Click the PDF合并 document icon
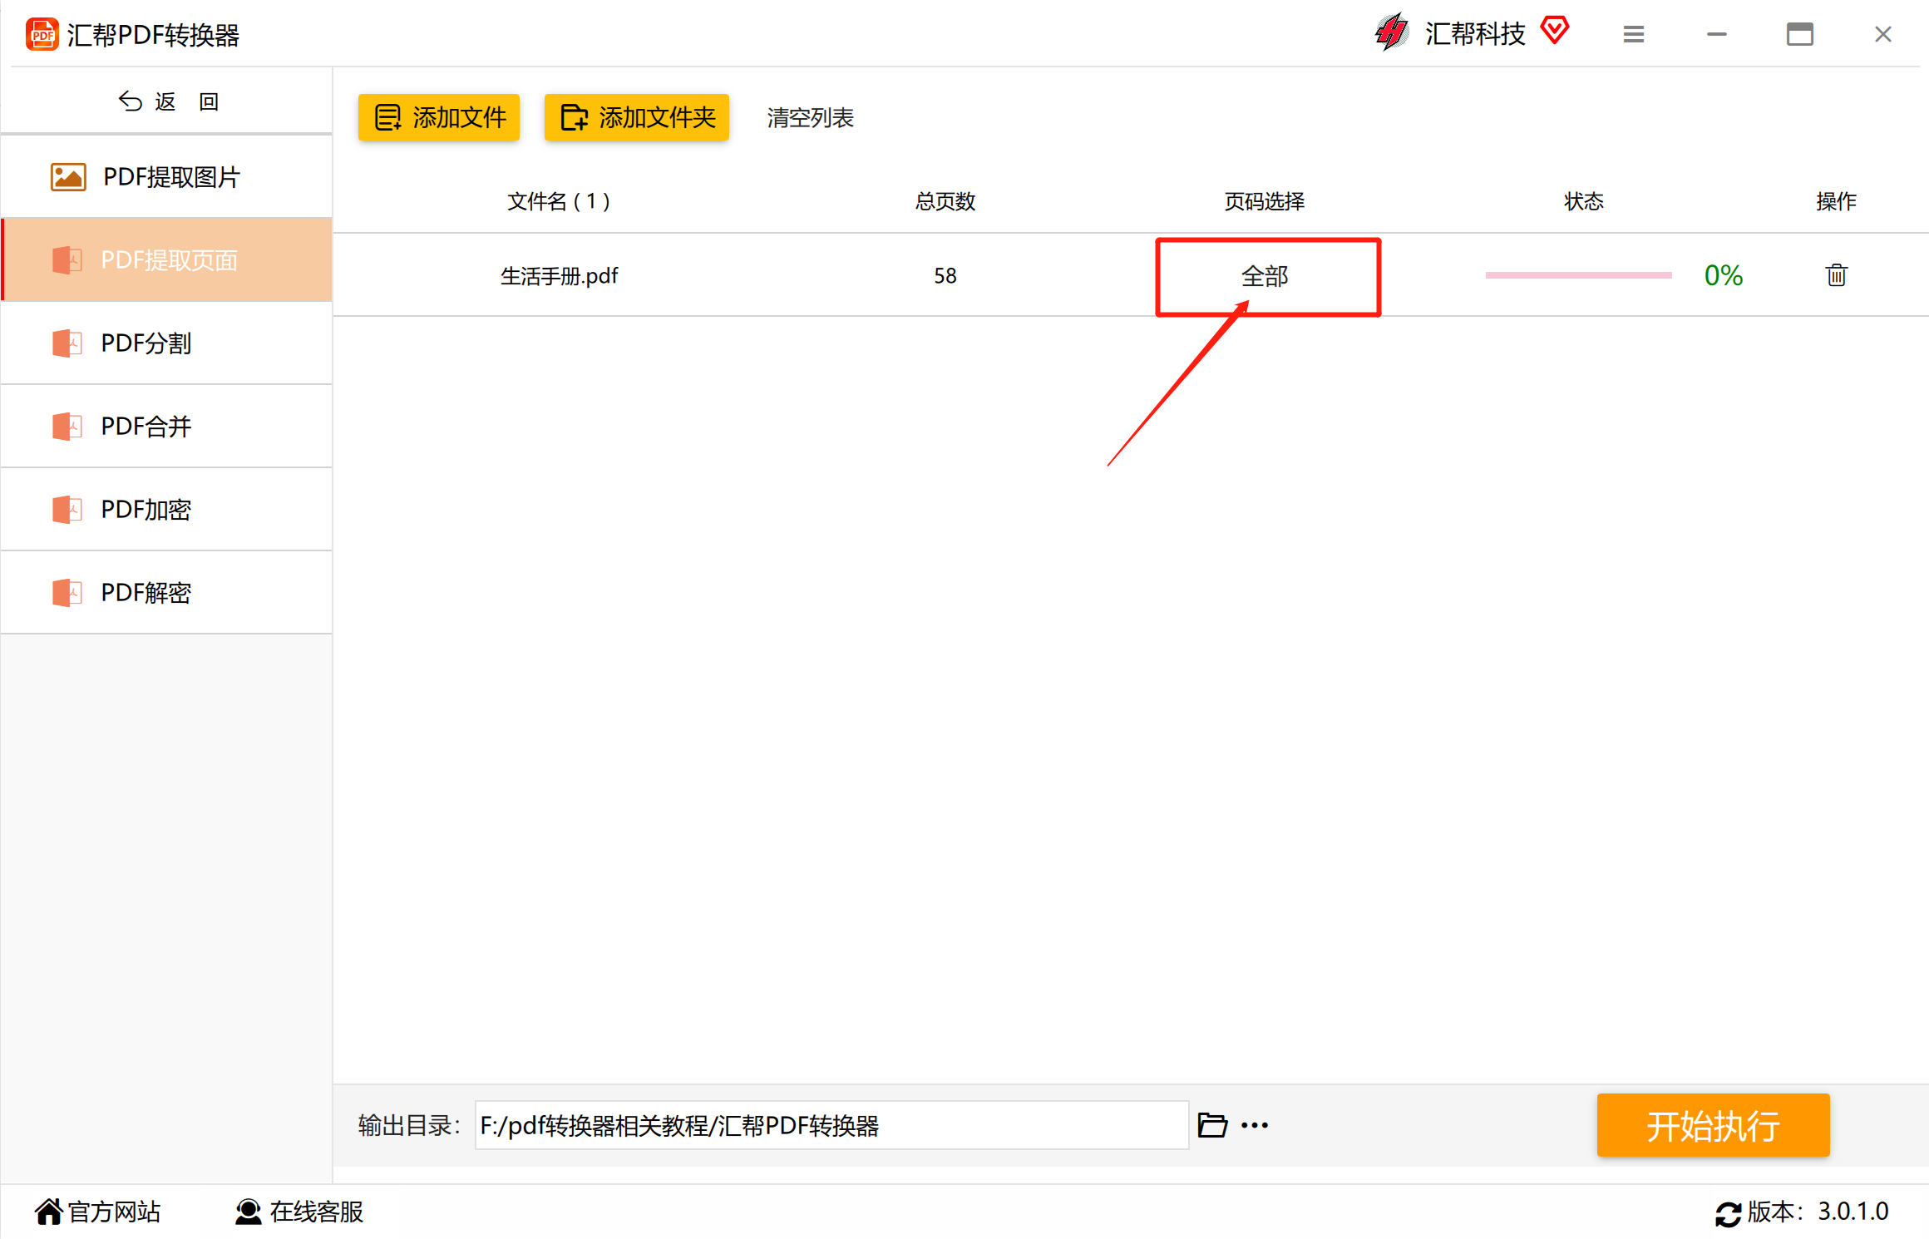The image size is (1929, 1239). click(67, 426)
